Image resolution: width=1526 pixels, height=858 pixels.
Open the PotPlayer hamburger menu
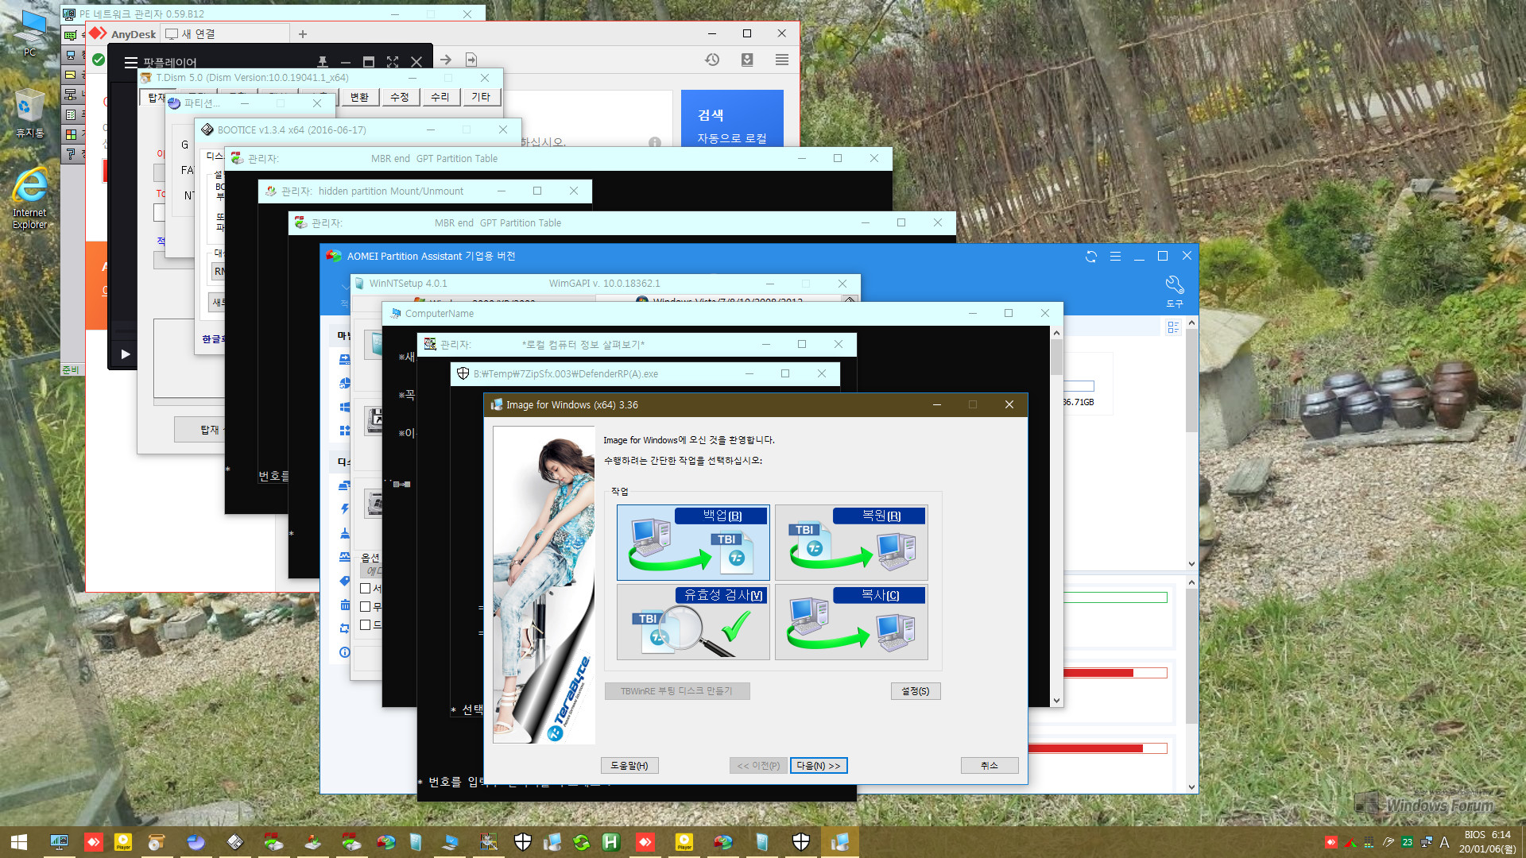click(x=131, y=63)
